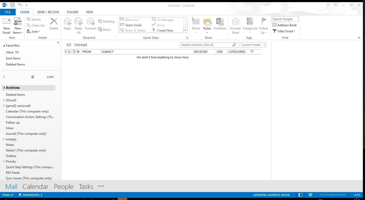Switch to the SEND / RECEIVE tab

48,12
